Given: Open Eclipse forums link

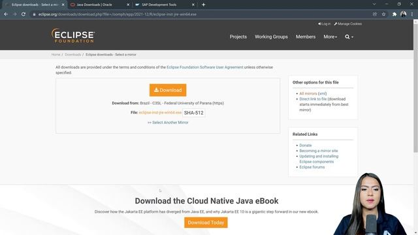Looking at the screenshot, I should [312, 167].
